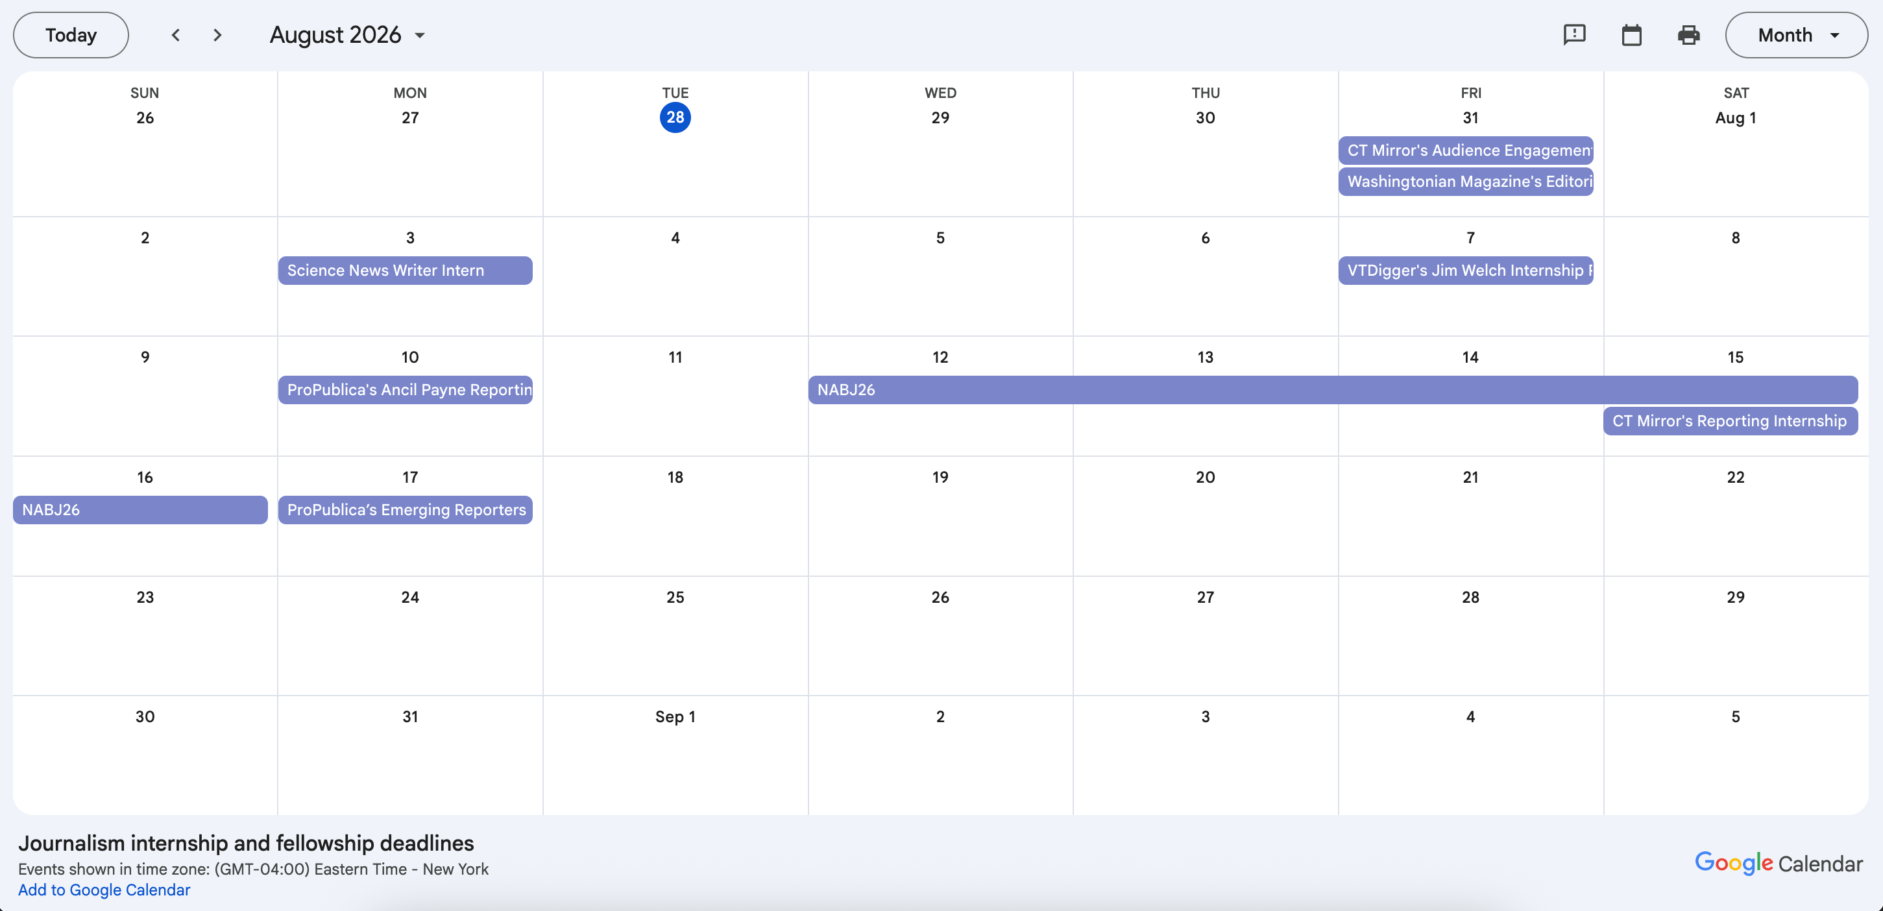Open CT Mirror's Reporting Internship event
Screen dimensions: 1883x911
click(1731, 421)
